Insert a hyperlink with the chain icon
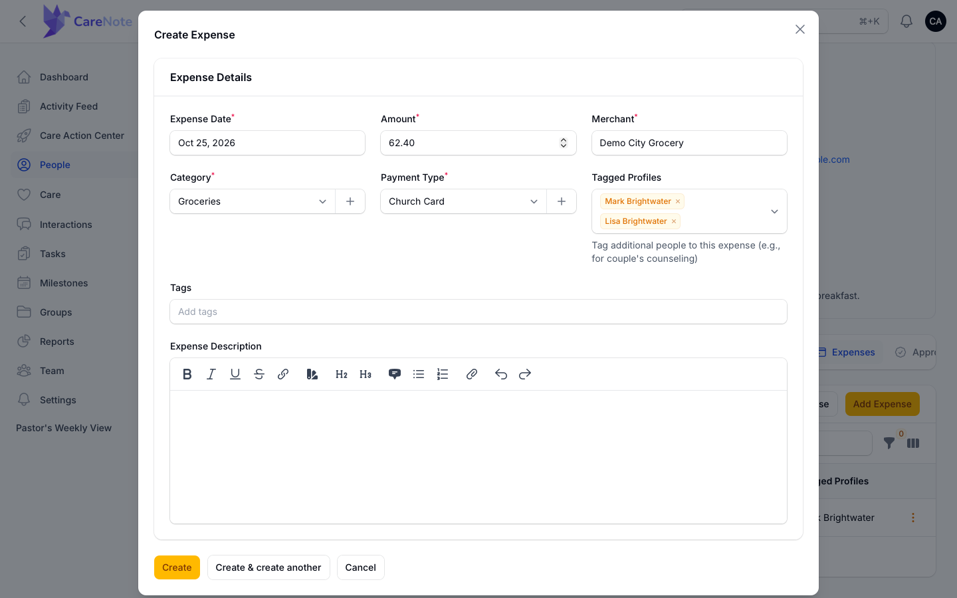Viewport: 957px width, 598px height. coord(283,374)
